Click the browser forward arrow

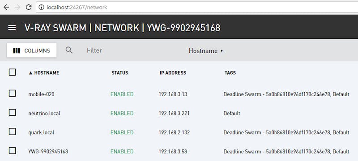(x=17, y=7)
